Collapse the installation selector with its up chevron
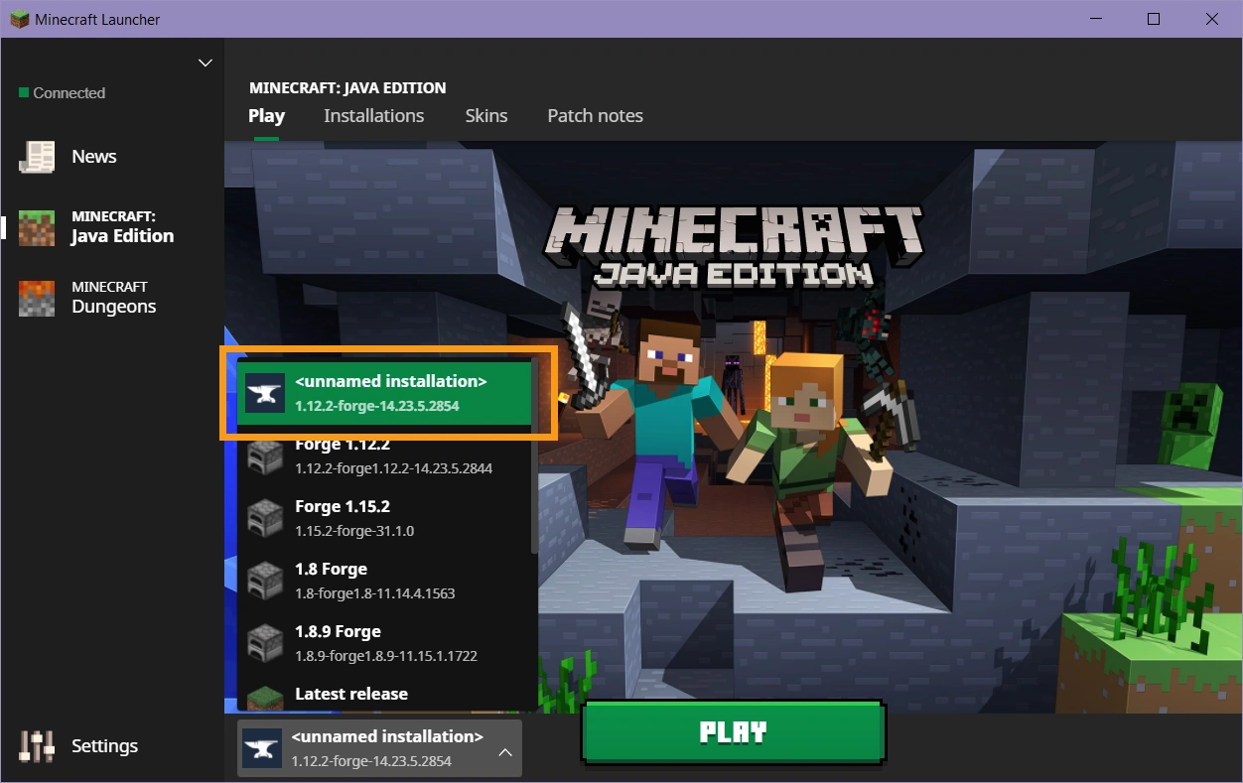 click(505, 752)
